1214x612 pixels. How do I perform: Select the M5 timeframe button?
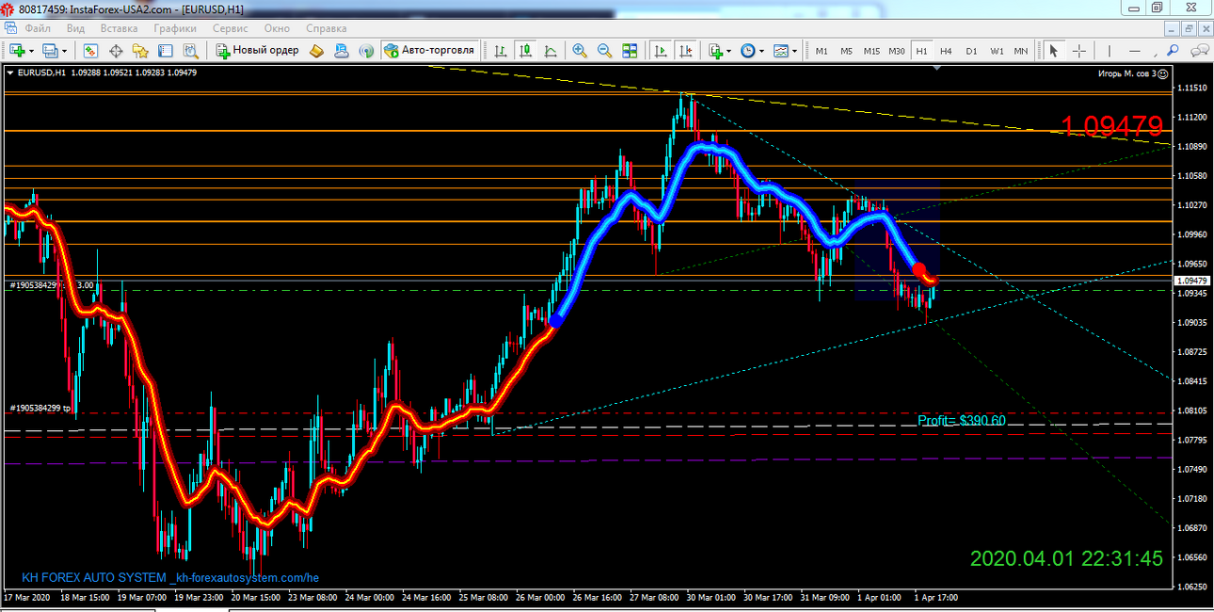tap(846, 51)
